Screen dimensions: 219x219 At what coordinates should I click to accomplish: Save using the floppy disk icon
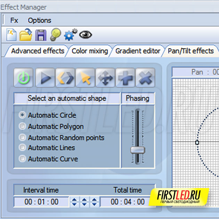pyautogui.click(x=41, y=35)
